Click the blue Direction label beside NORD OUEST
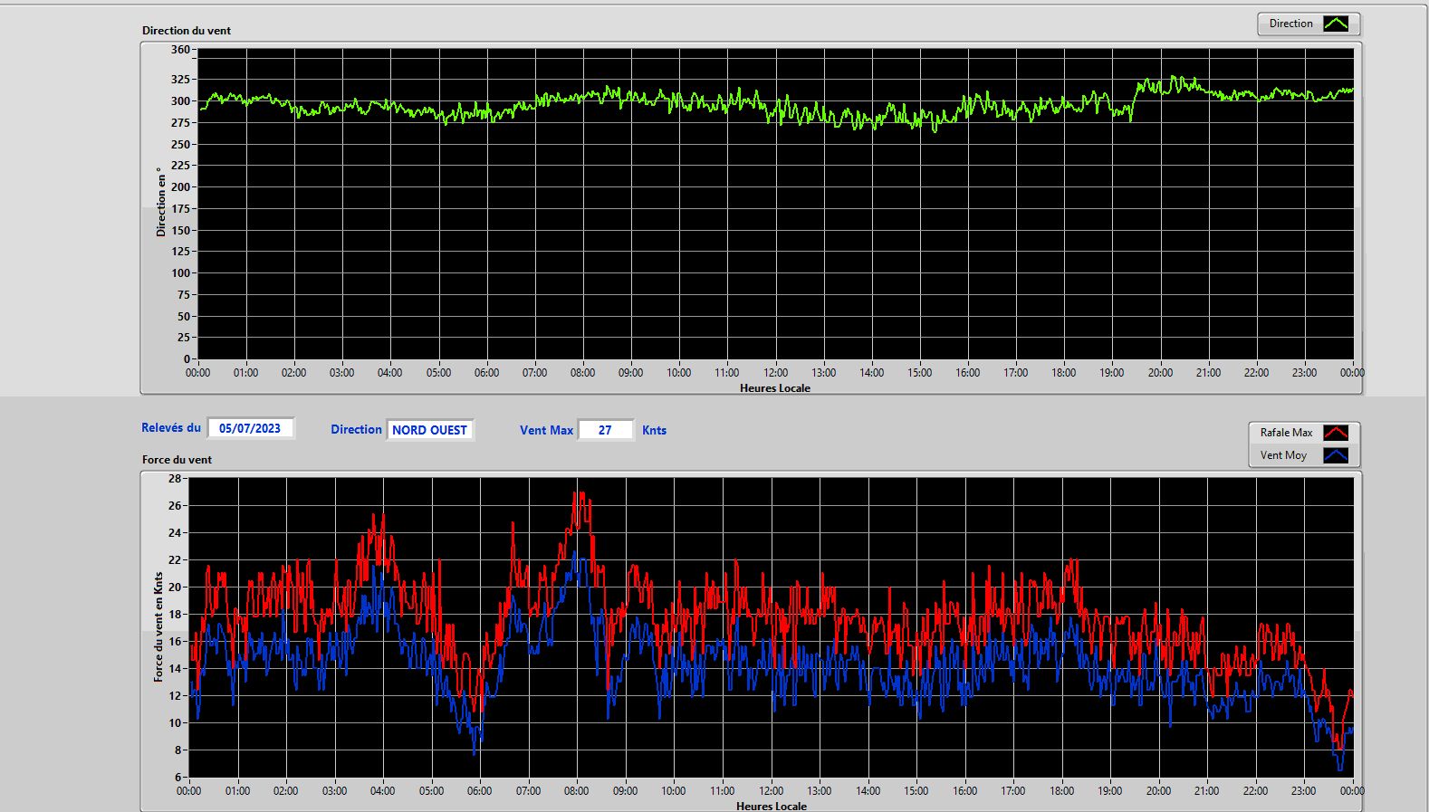This screenshot has height=812, width=1429. click(356, 429)
